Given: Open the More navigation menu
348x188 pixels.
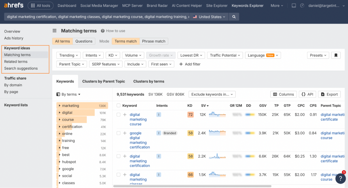Looking at the screenshot, I should point(277,5).
